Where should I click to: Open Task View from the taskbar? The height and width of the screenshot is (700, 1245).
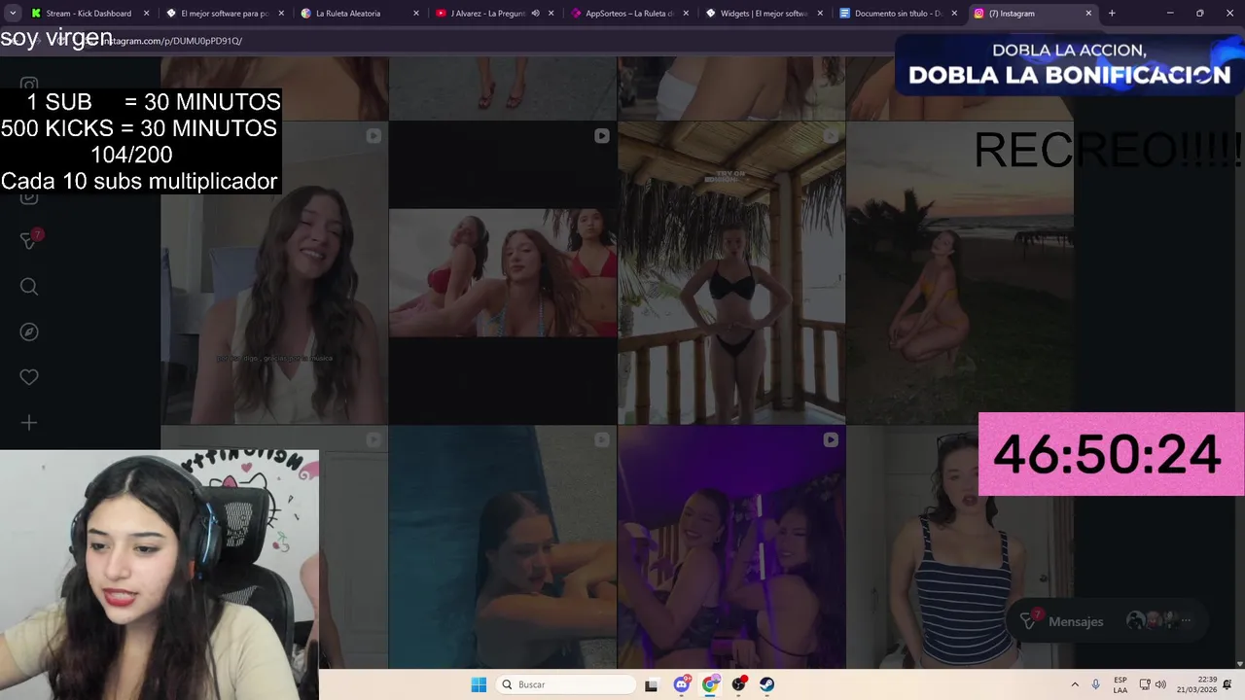coord(651,684)
